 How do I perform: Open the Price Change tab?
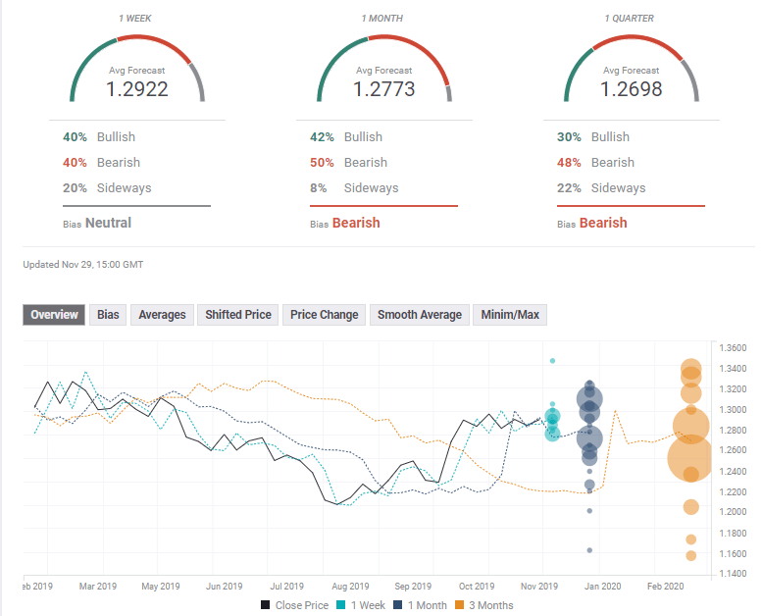click(x=325, y=315)
